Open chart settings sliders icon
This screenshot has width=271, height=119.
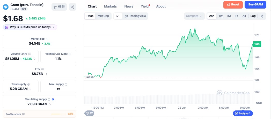(x=262, y=16)
